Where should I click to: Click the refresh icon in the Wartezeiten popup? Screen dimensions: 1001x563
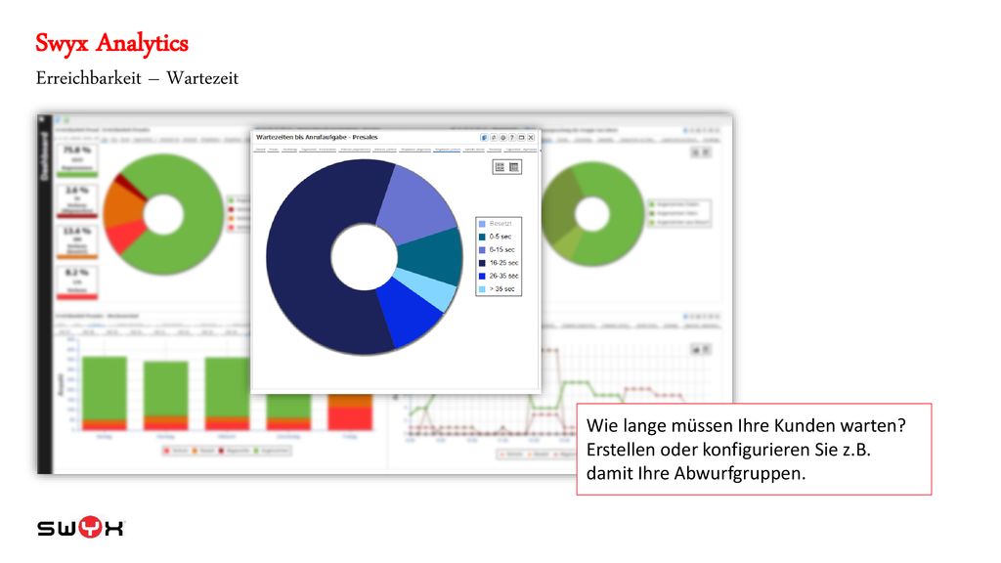[x=494, y=137]
